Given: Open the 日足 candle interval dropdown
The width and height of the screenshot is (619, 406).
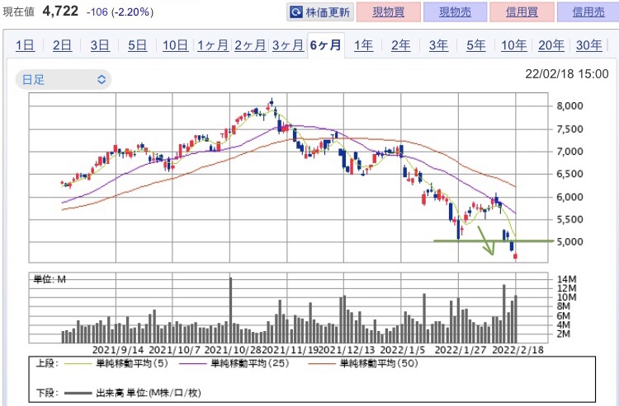Looking at the screenshot, I should click(x=64, y=80).
